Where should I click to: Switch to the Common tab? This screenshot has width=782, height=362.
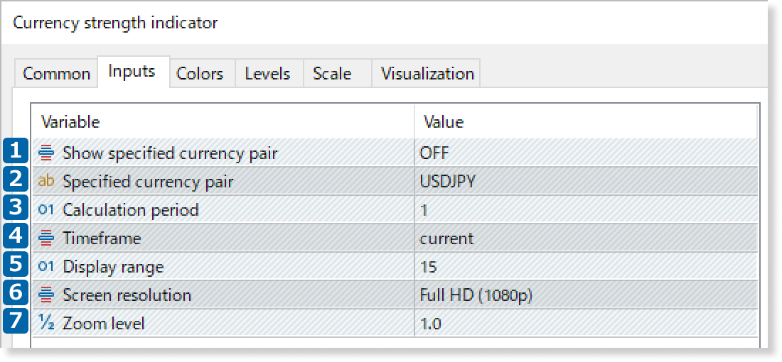(x=56, y=74)
